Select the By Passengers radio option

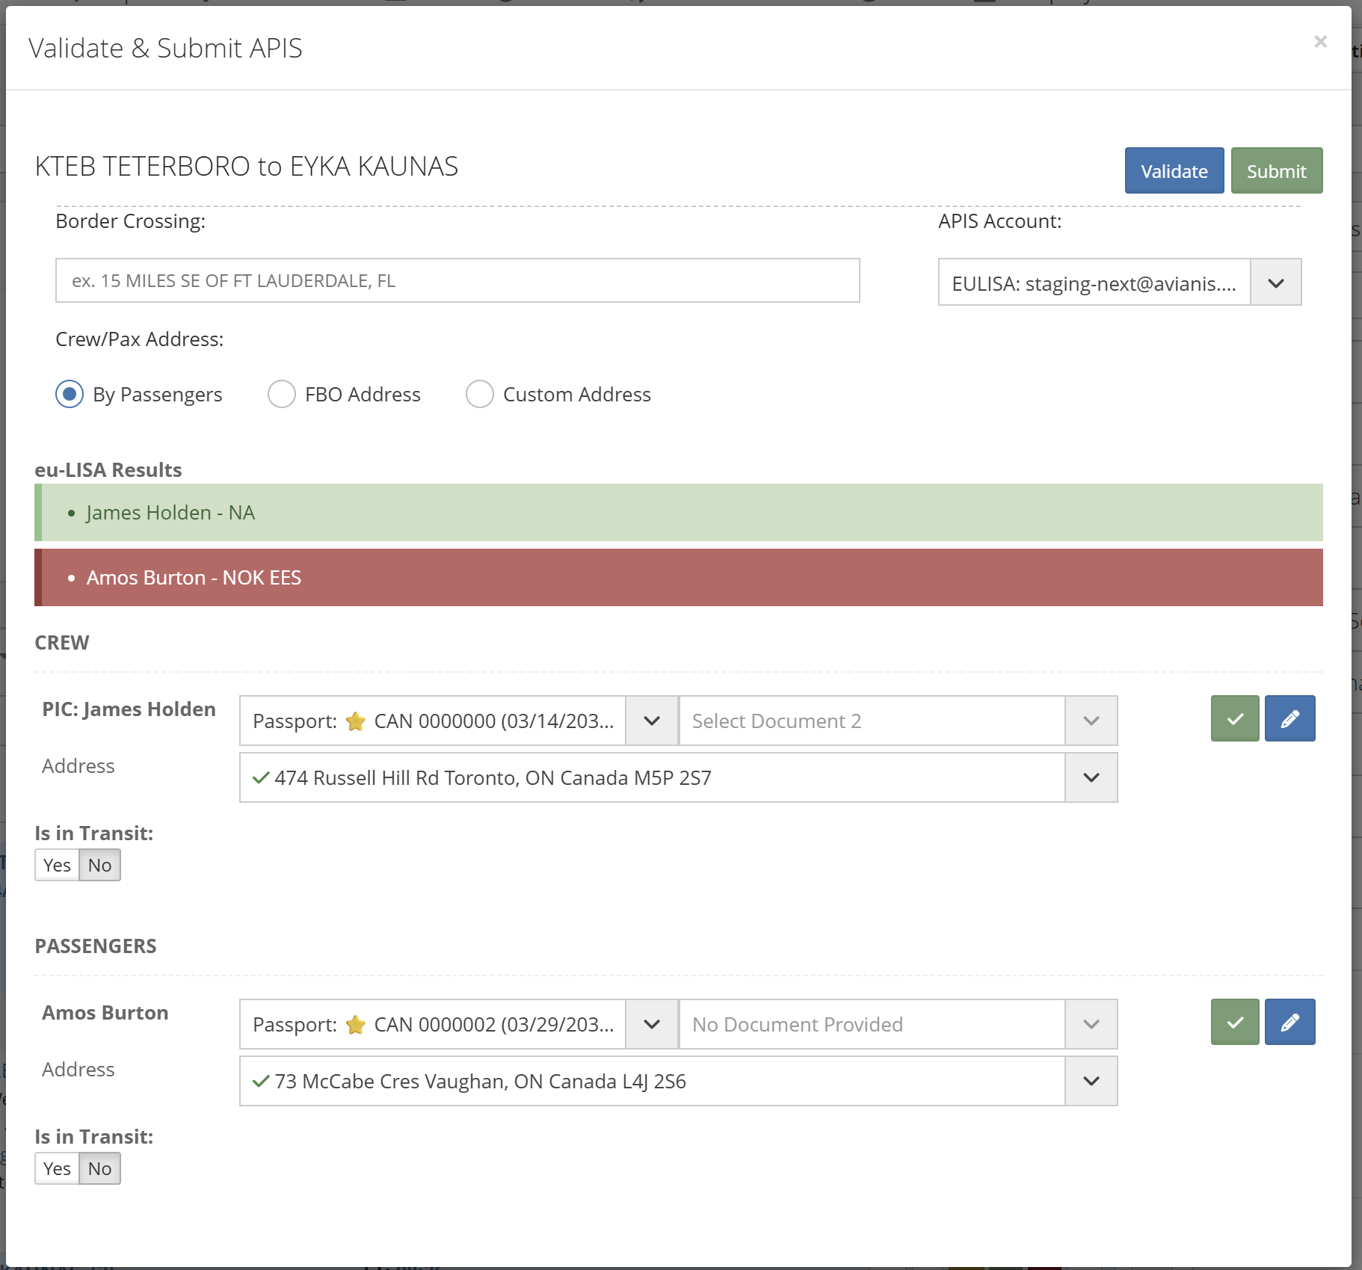click(x=70, y=394)
